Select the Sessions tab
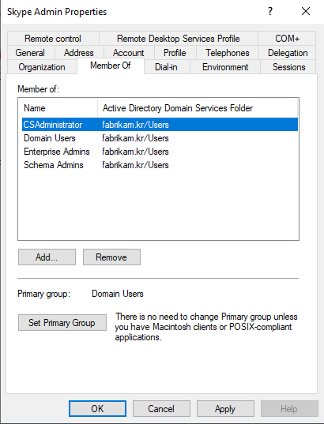The height and width of the screenshot is (424, 324). point(288,67)
